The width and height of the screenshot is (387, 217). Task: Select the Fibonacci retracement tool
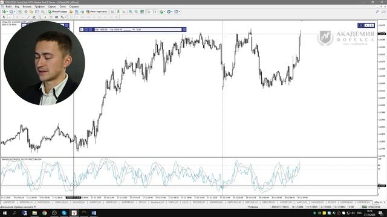(39, 17)
